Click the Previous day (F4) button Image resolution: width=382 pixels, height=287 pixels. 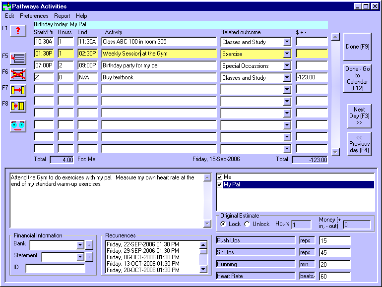359,144
